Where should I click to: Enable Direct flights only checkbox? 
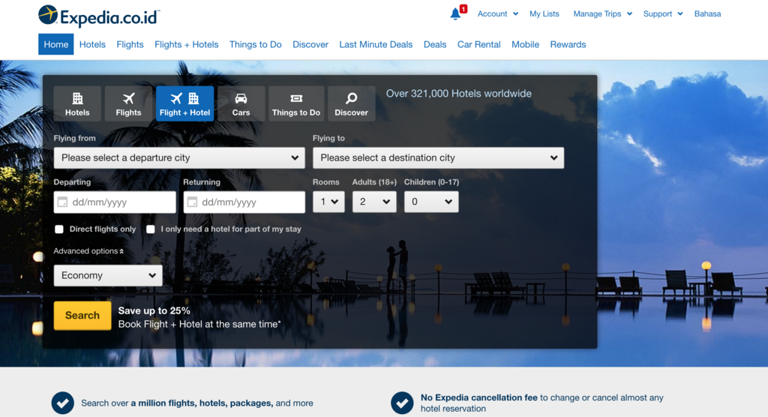coord(59,229)
